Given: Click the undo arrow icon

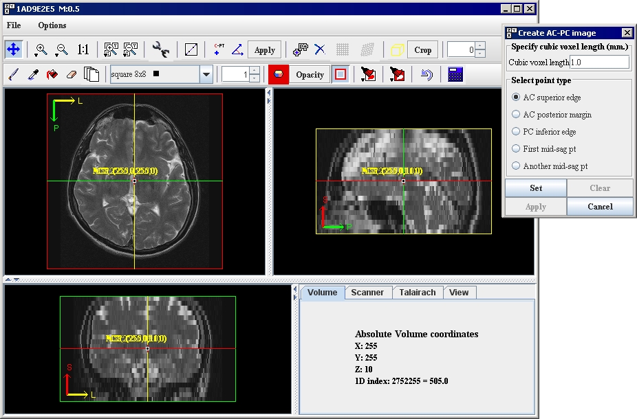Looking at the screenshot, I should (427, 74).
